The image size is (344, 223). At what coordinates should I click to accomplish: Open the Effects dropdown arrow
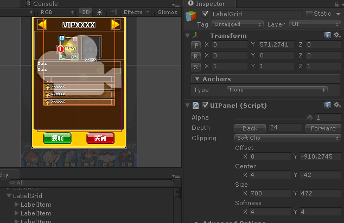coord(148,12)
